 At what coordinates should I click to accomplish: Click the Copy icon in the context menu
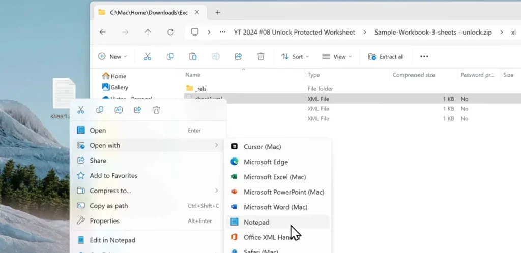pos(100,110)
